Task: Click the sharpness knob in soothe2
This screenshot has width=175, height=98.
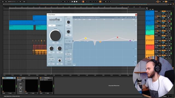Action: (51, 48)
